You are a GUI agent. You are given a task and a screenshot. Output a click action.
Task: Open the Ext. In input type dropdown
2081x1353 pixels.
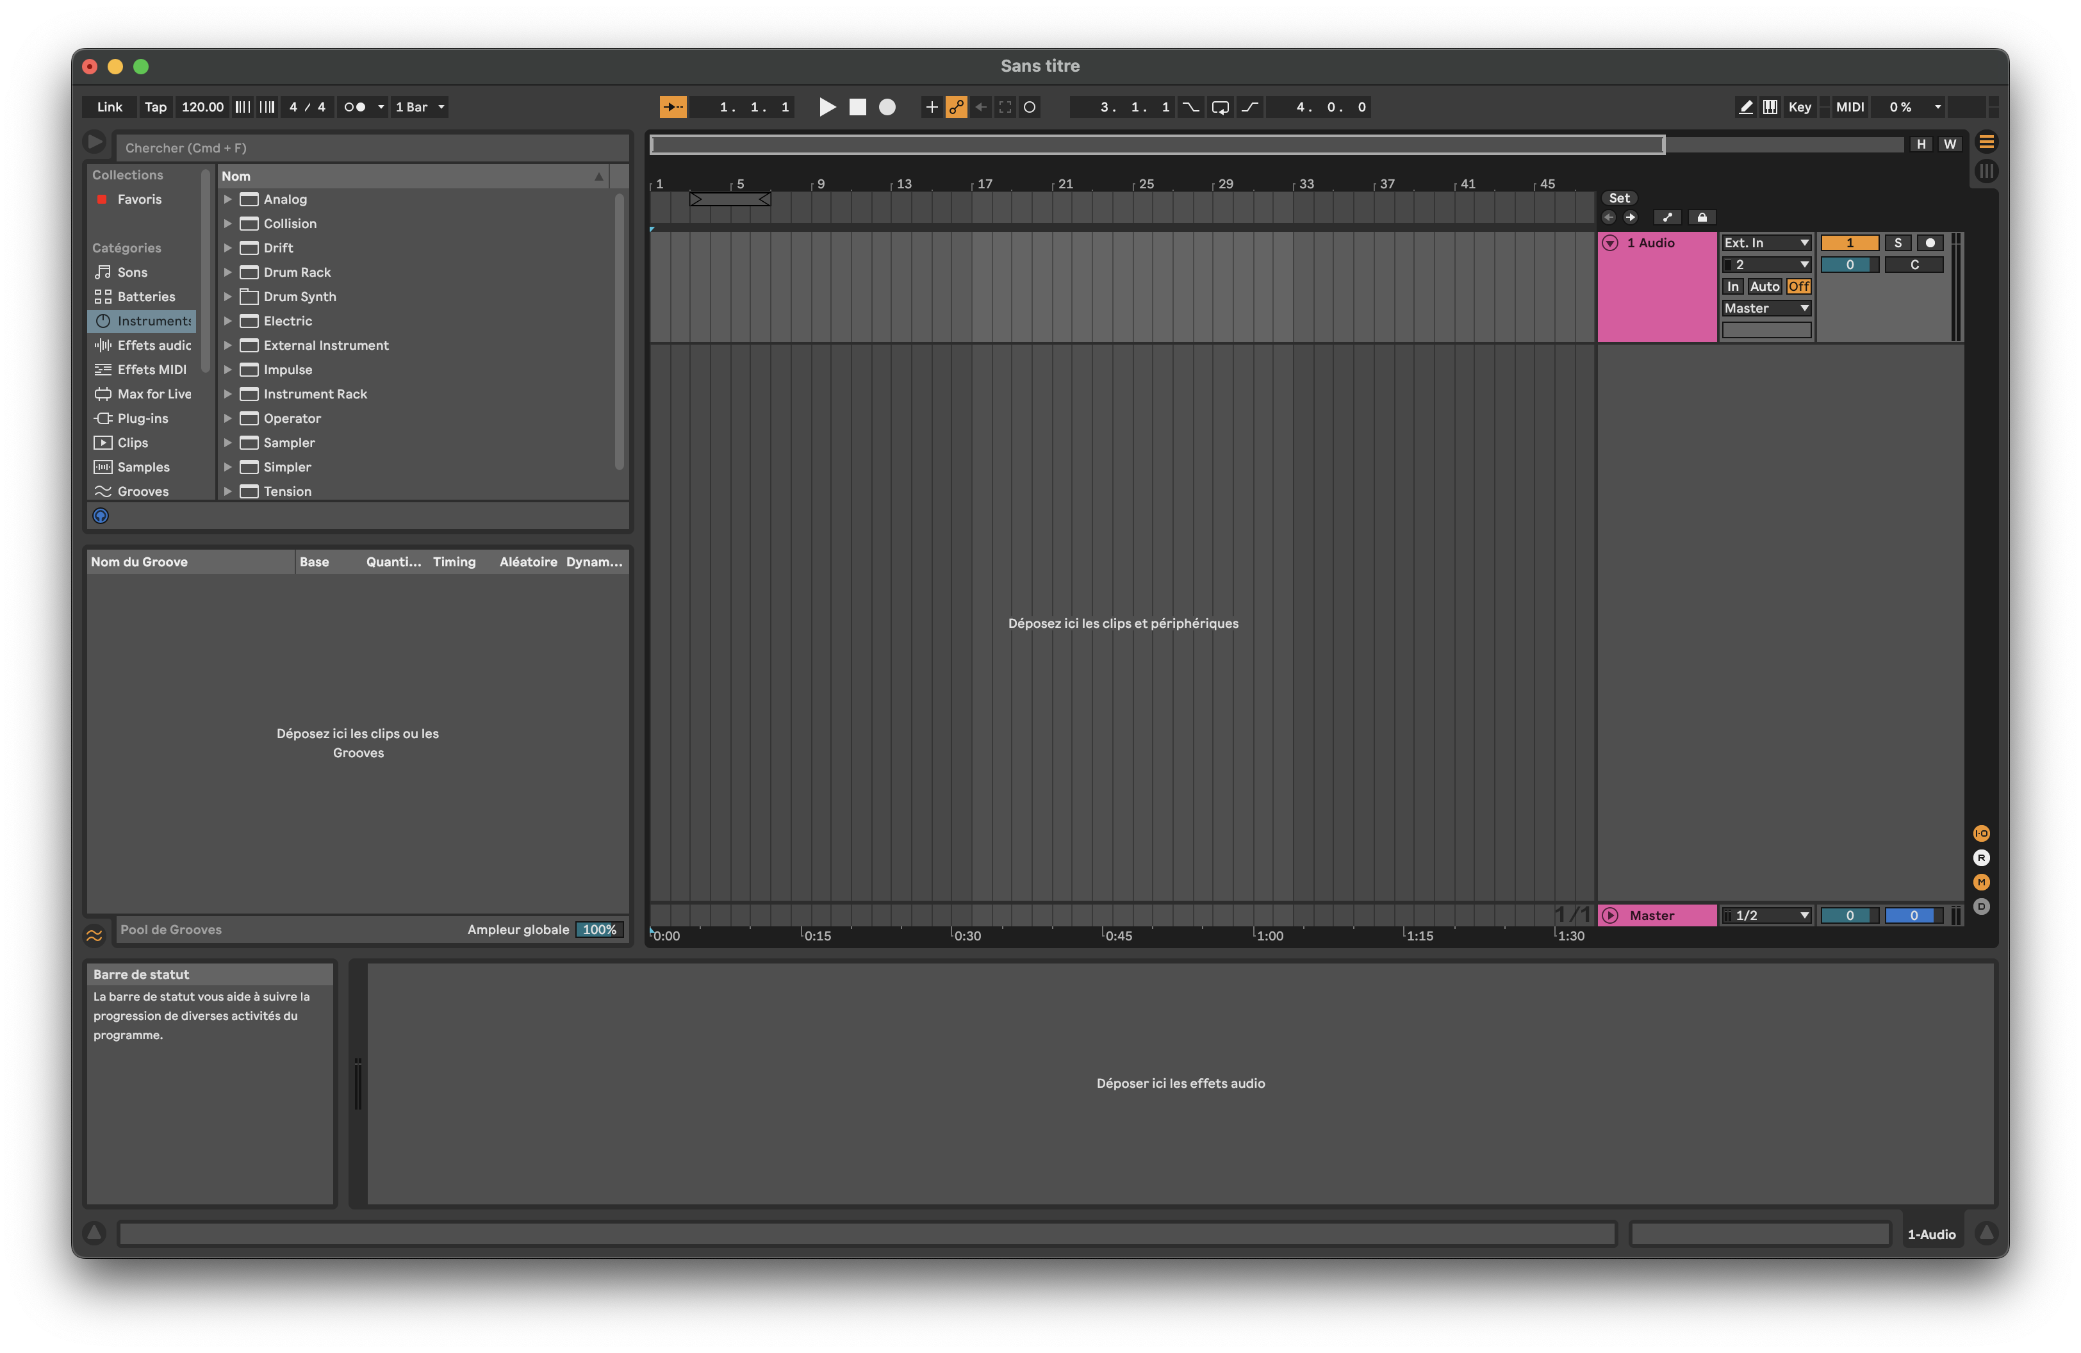tap(1766, 243)
